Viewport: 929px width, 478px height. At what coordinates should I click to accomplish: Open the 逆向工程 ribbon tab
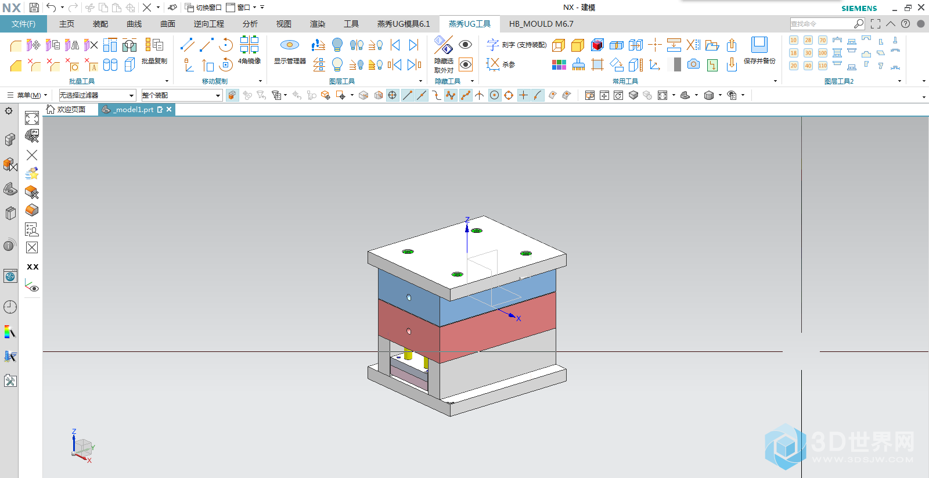209,24
